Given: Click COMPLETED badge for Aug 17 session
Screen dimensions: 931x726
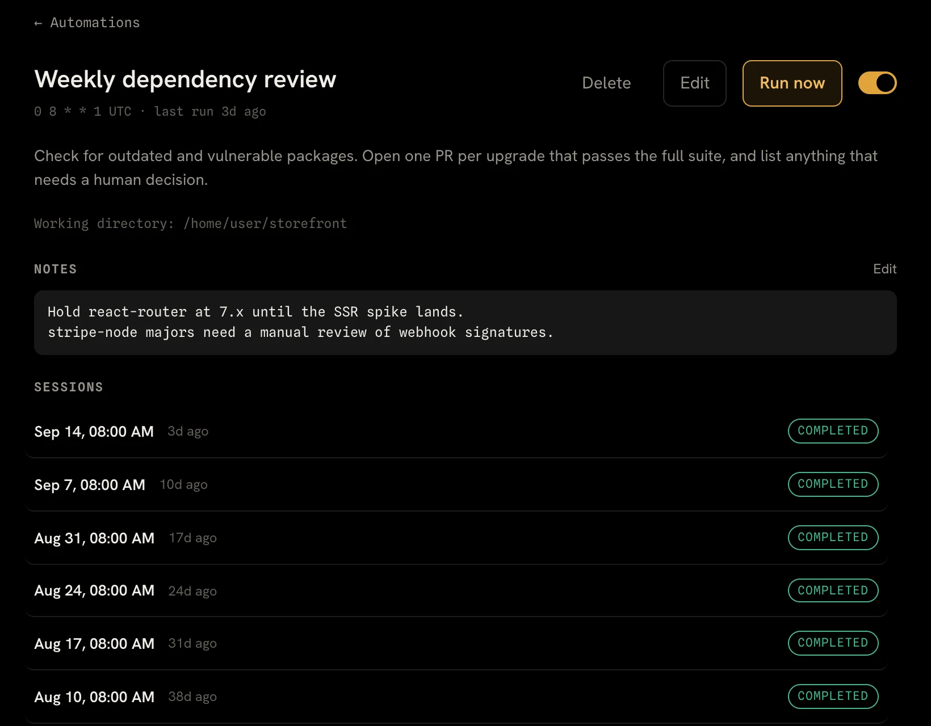Looking at the screenshot, I should 833,643.
